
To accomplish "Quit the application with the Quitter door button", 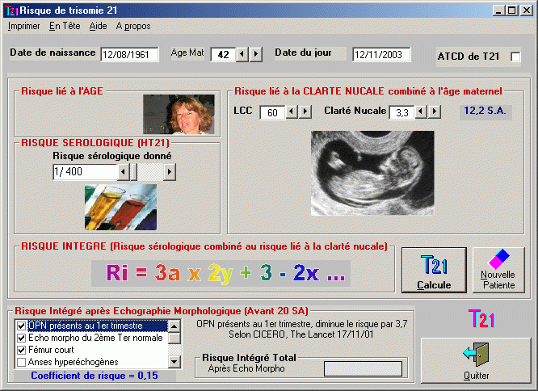I will pyautogui.click(x=476, y=360).
